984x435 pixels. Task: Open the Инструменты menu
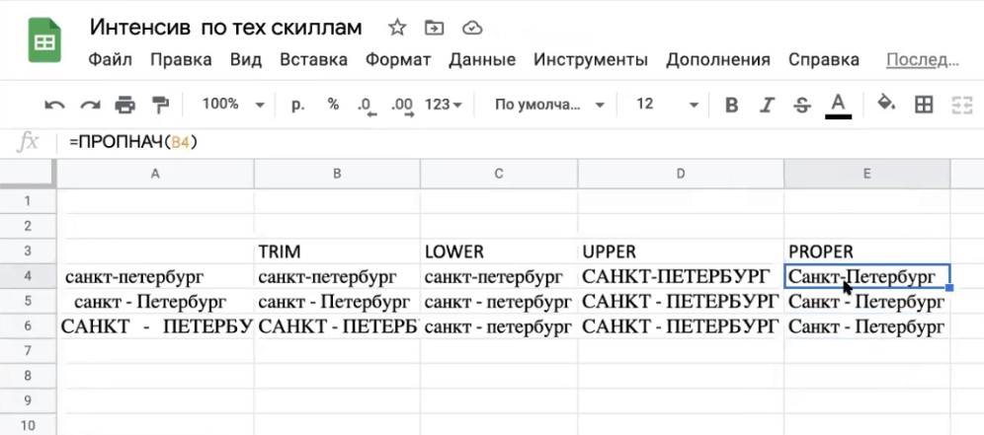coord(591,60)
